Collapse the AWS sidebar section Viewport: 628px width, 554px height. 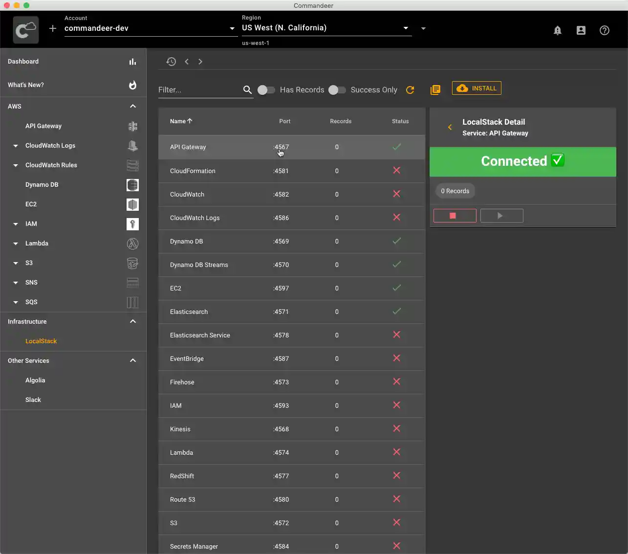132,107
